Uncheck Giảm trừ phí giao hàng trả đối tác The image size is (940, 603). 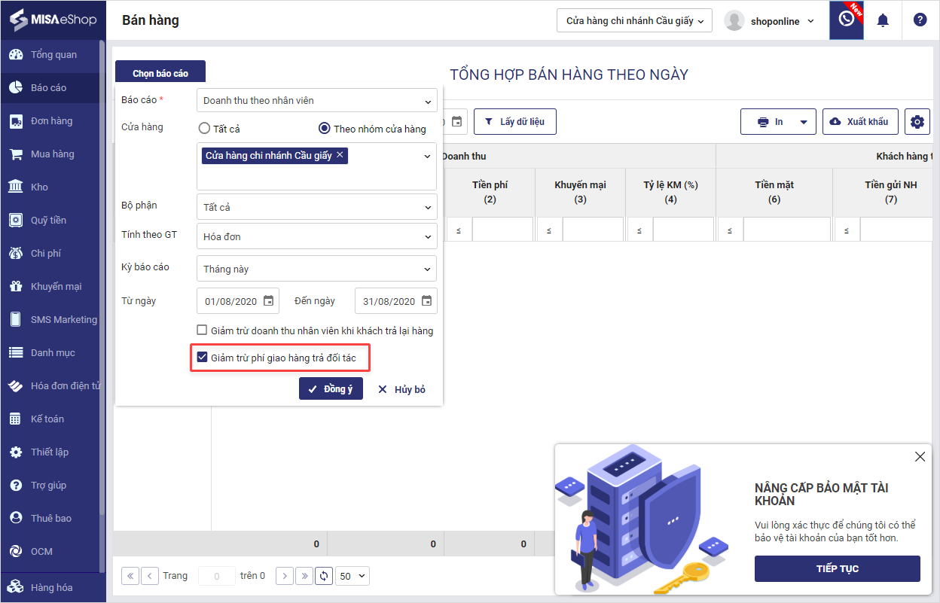(x=202, y=358)
